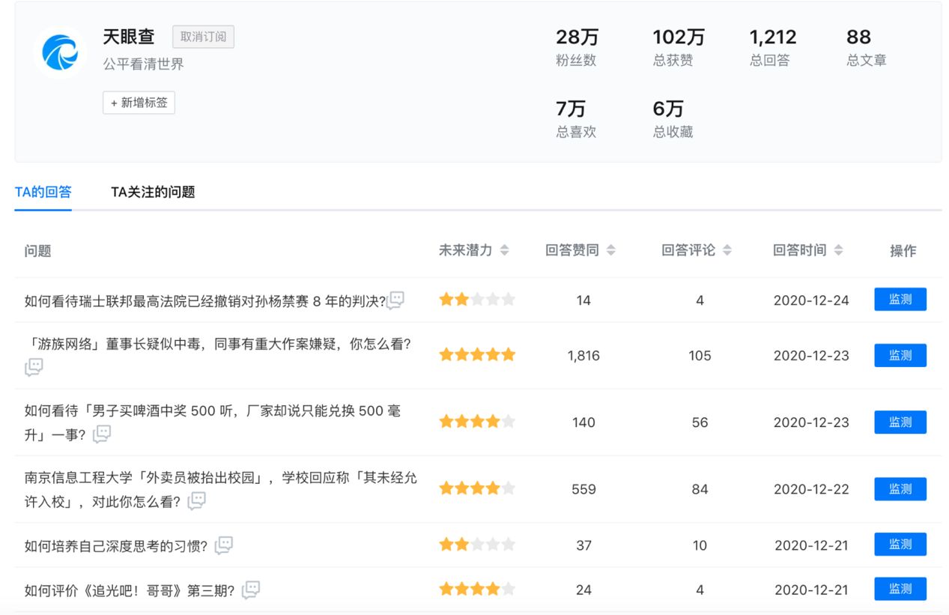949x615 pixels.
Task: Click the 102万 总获赞 statistic
Action: (x=679, y=47)
